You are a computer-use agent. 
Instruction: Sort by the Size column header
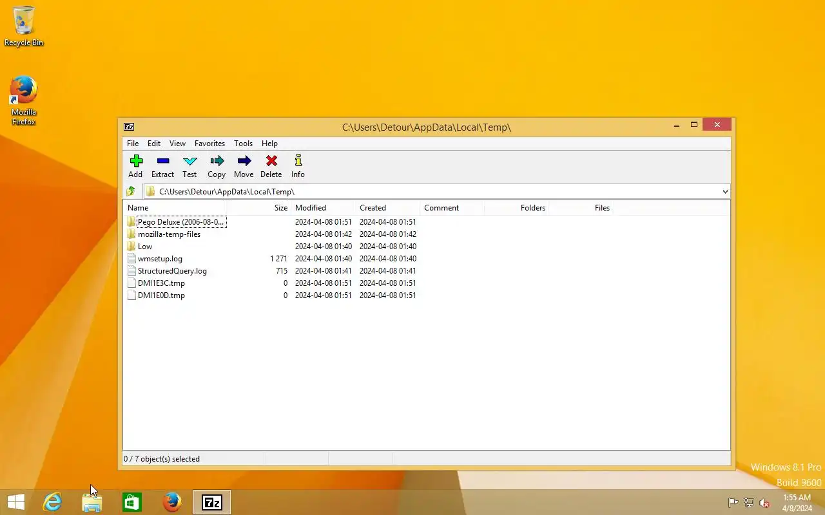click(x=258, y=208)
